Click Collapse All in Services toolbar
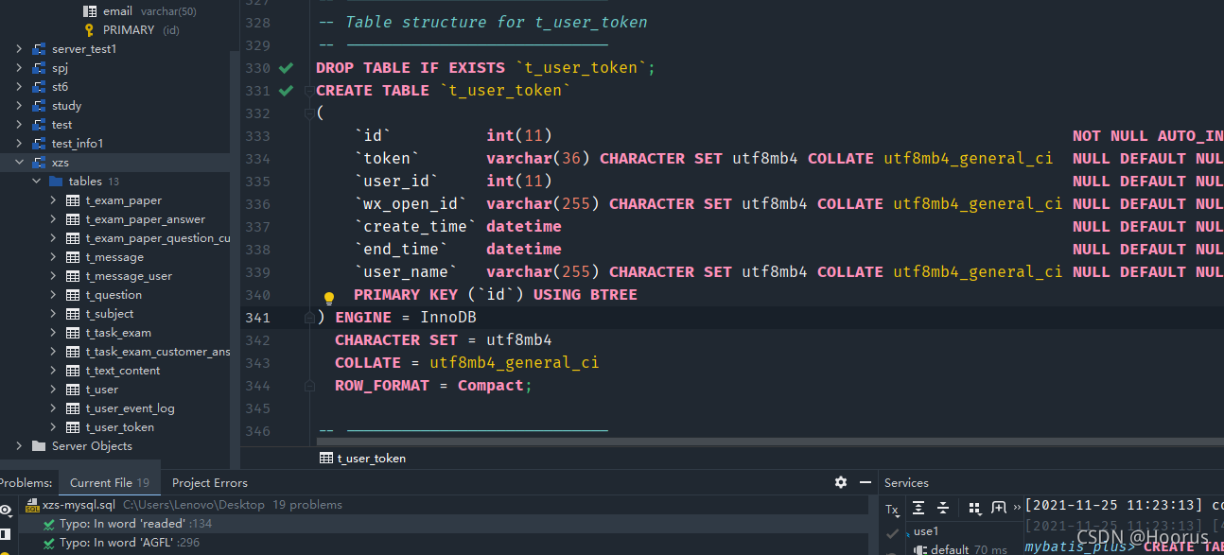This screenshot has width=1224, height=555. coord(943,508)
